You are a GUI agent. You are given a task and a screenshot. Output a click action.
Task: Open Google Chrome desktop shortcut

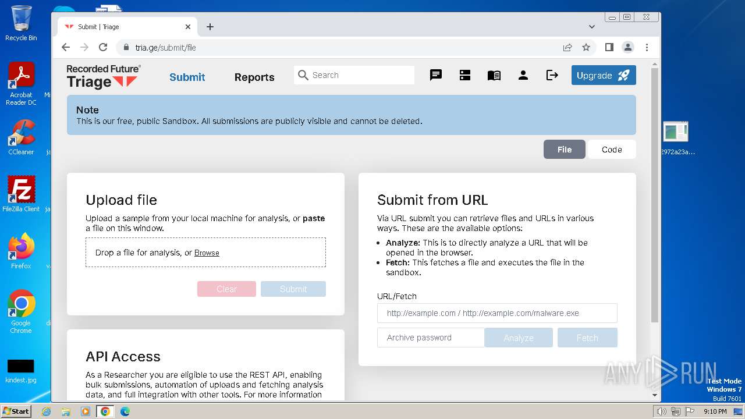click(21, 312)
